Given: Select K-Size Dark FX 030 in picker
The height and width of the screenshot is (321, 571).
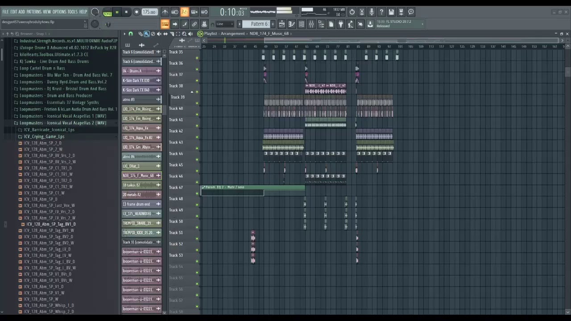Looking at the screenshot, I should point(142,80).
